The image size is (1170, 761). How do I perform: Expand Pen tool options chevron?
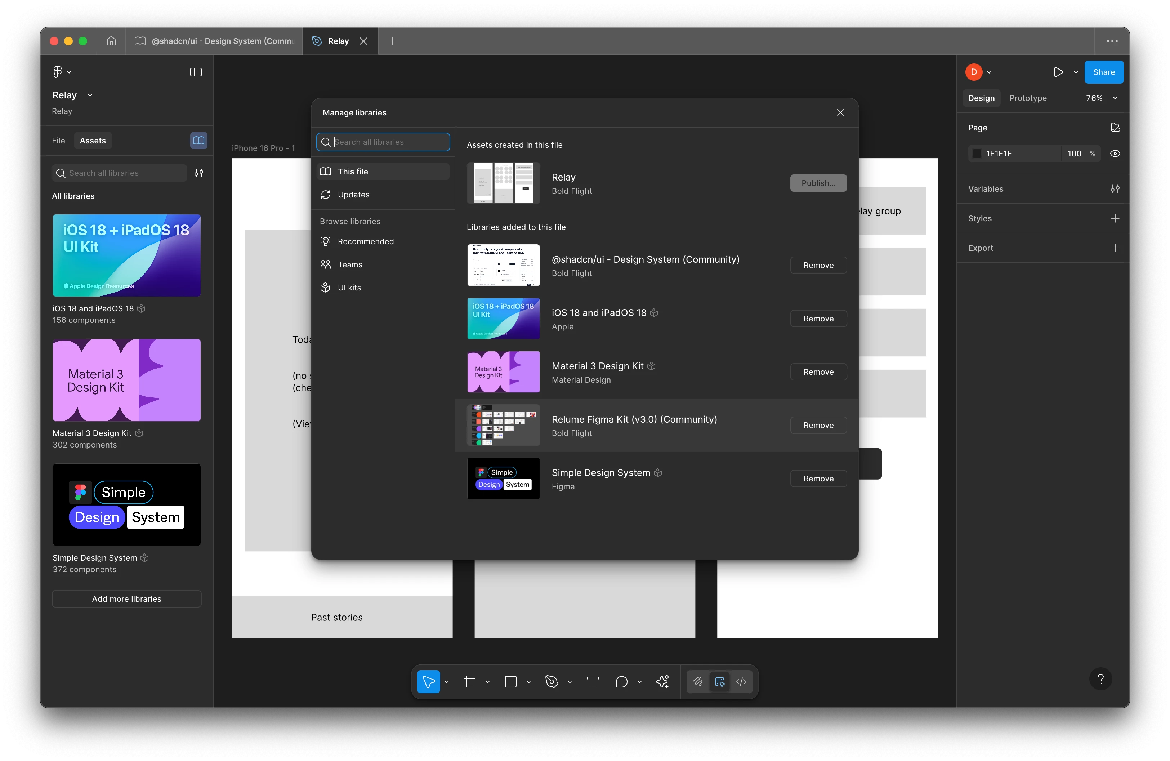coord(570,682)
